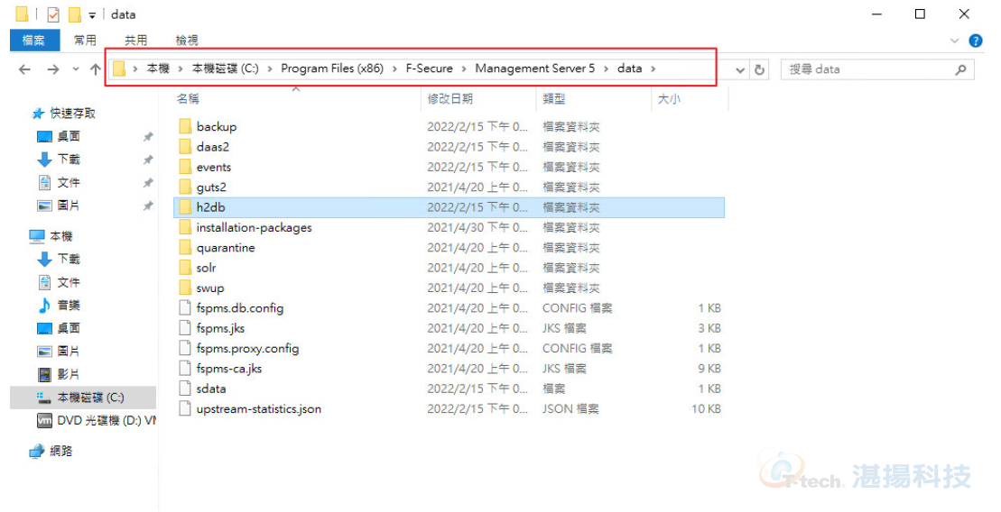Go back with the Back arrow
Screen dimensions: 1001x512
click(x=25, y=69)
